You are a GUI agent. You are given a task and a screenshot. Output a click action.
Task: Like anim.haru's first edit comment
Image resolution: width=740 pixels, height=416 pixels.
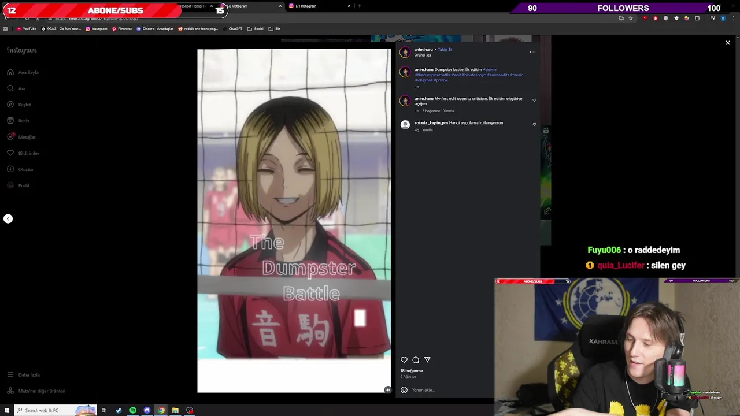pos(534,100)
